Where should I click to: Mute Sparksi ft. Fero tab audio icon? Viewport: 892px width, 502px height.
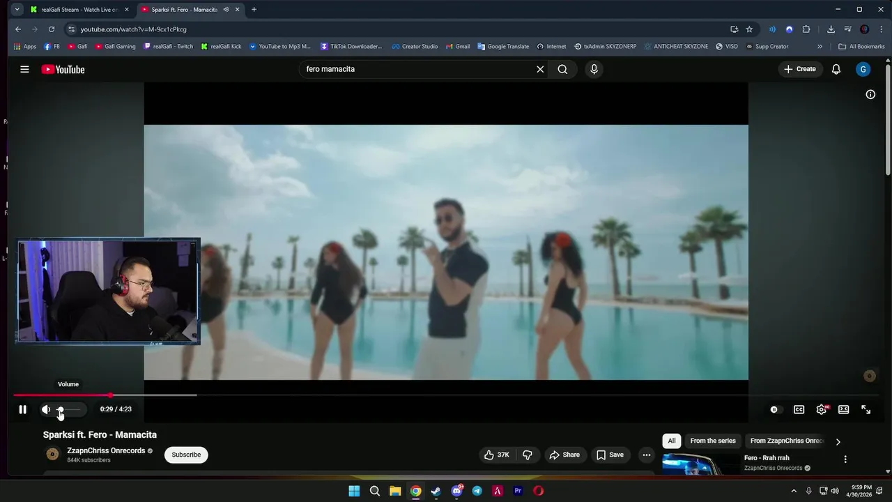point(226,10)
